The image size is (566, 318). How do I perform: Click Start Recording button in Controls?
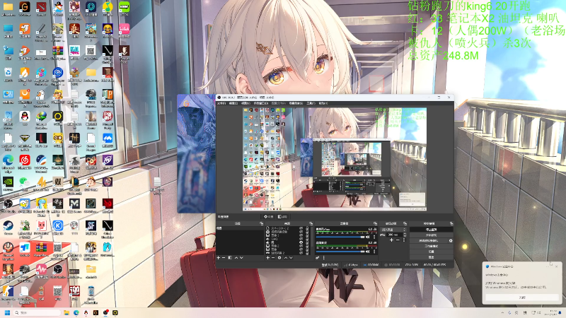pos(432,235)
